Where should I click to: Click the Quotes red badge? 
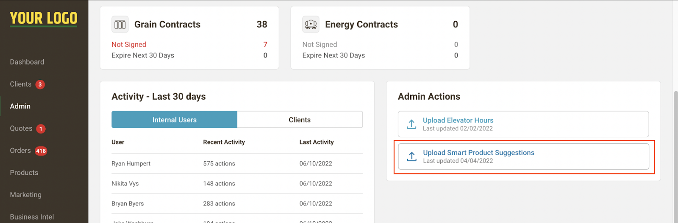coord(41,129)
